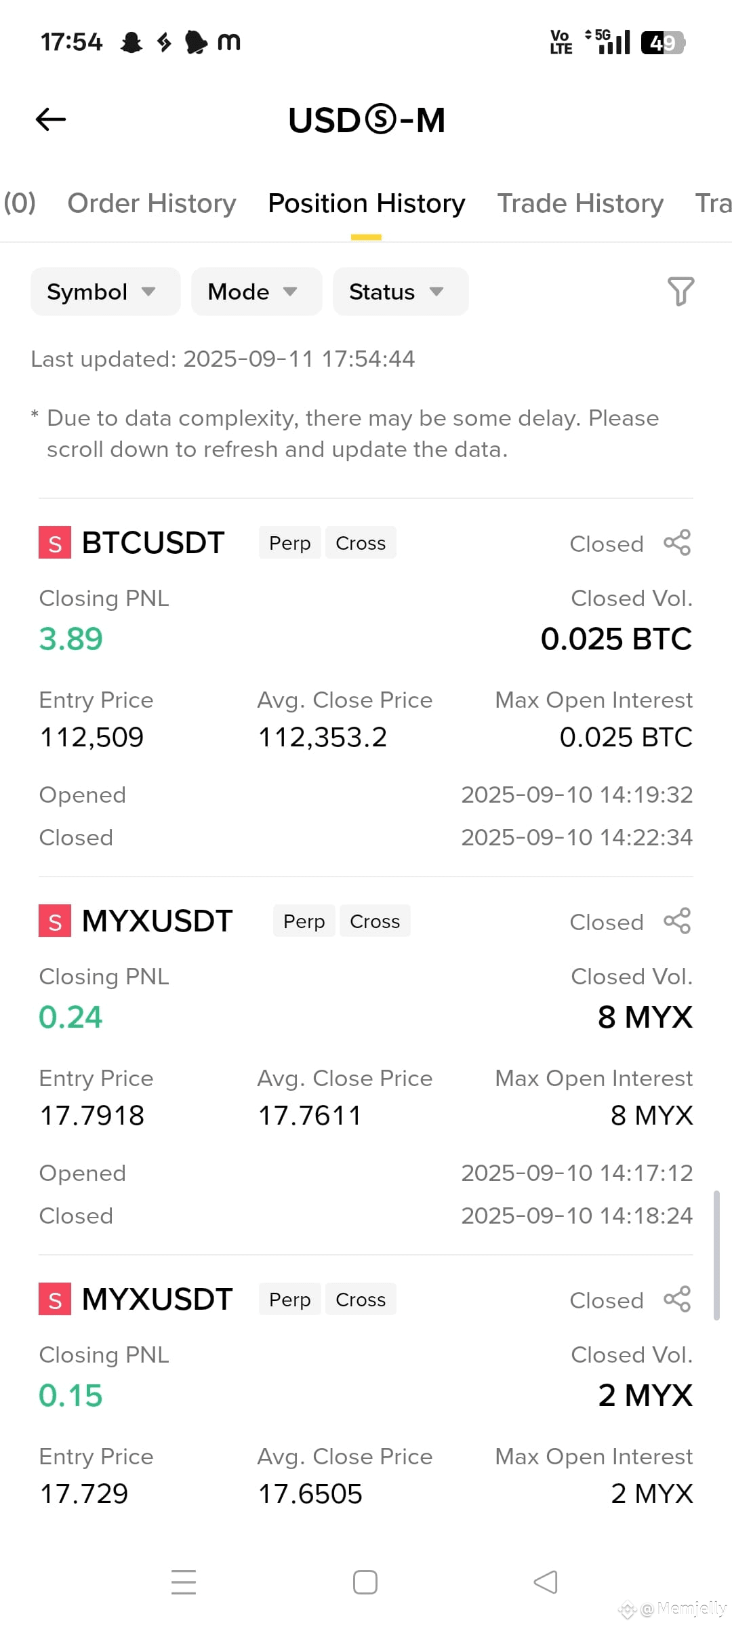Open the MYXUSDT position with 0.24 PNL
The height and width of the screenshot is (1627, 732).
(157, 921)
